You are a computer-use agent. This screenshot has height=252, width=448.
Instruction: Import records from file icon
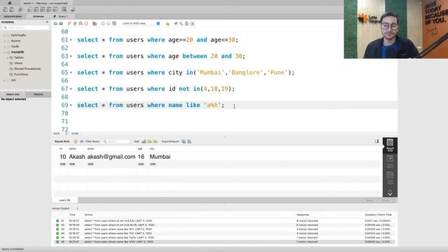[x=189, y=141]
